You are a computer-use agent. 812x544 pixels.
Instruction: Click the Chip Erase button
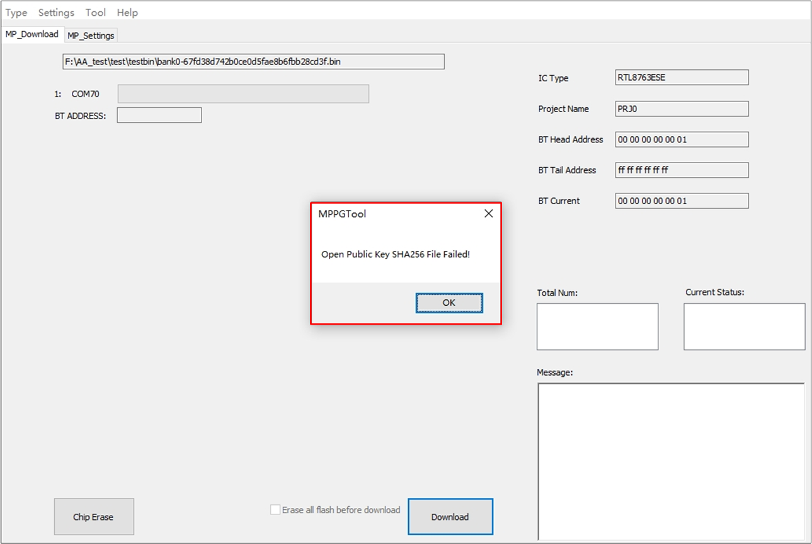click(x=94, y=517)
